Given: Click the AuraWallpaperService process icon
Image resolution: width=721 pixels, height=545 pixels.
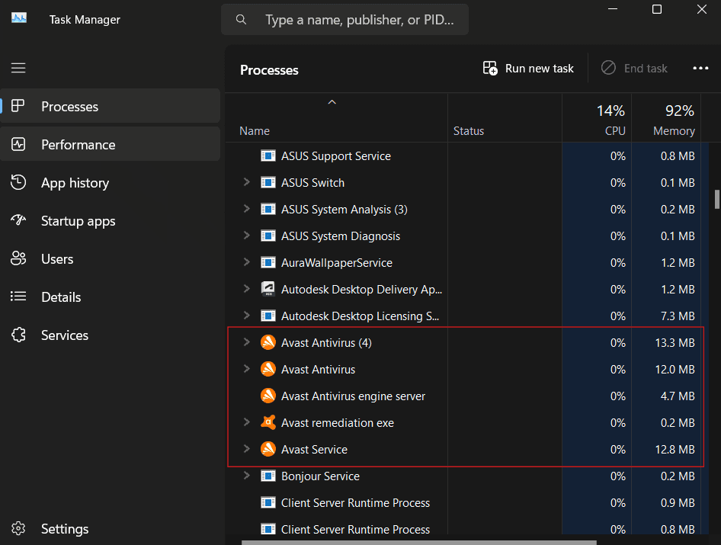Looking at the screenshot, I should tap(268, 263).
